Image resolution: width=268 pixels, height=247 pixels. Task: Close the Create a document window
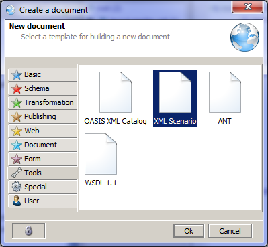[247, 7]
